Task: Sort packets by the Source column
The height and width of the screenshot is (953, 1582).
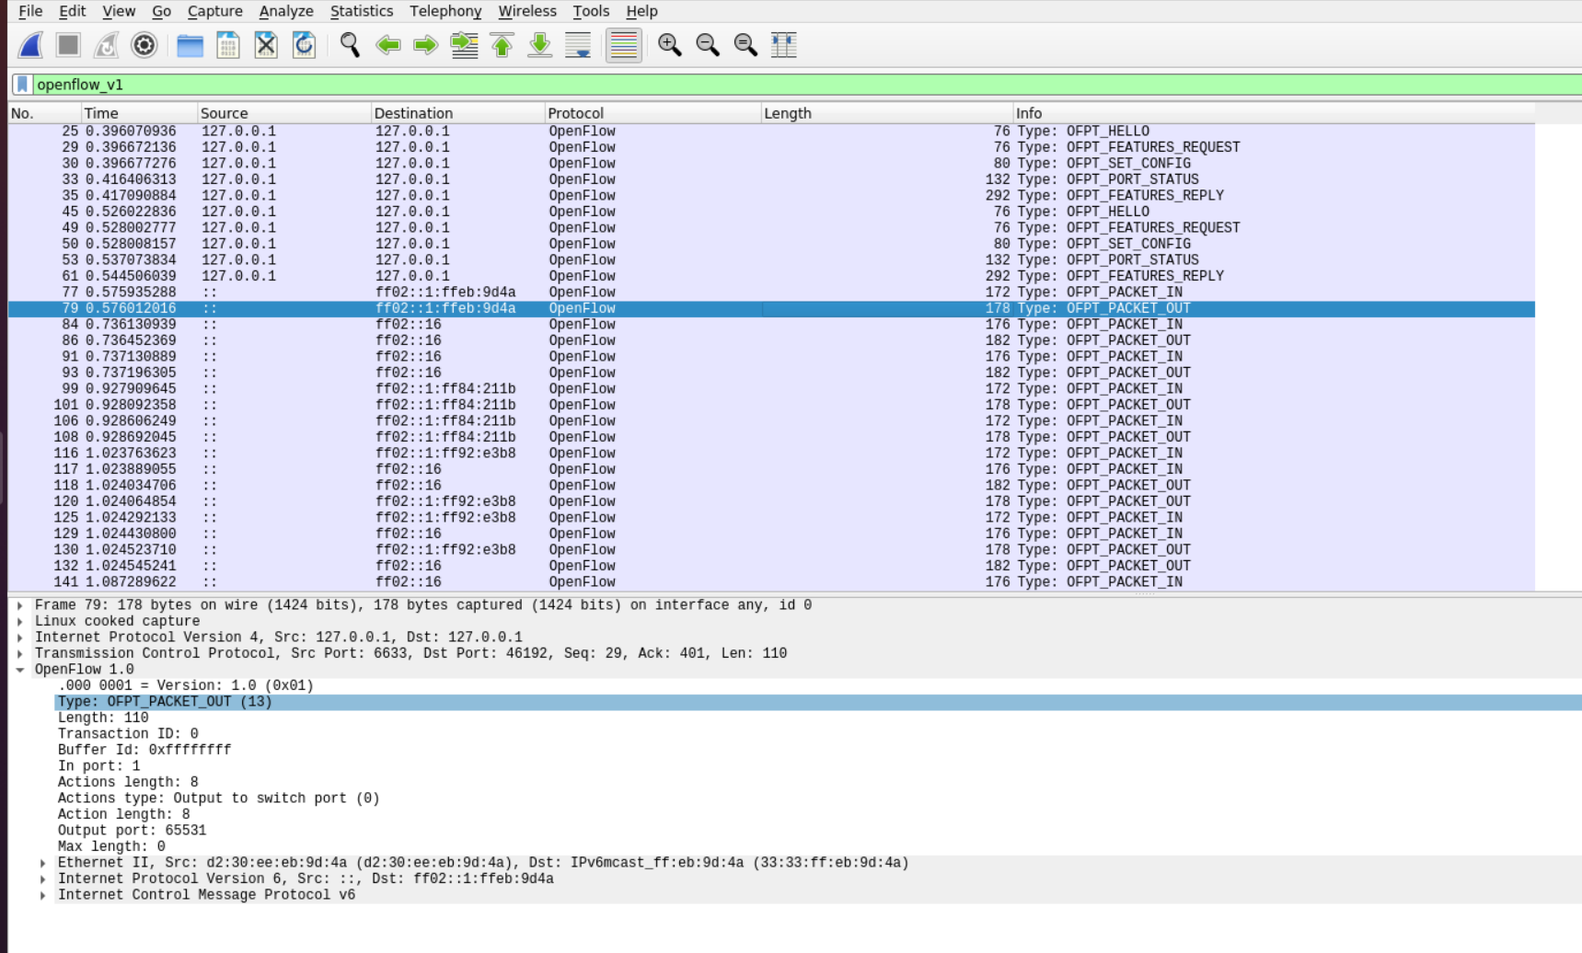Action: 284,113
